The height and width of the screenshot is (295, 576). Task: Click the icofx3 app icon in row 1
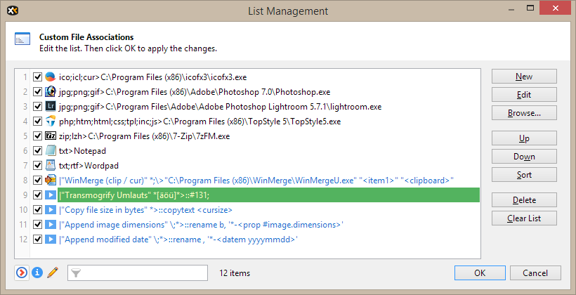[x=51, y=77]
